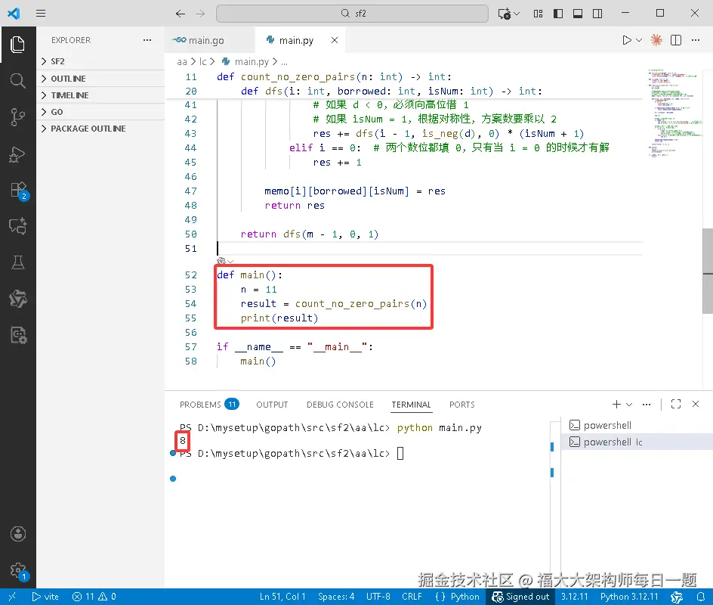Open the Customize Layout button
The image size is (713, 605).
pos(538,14)
